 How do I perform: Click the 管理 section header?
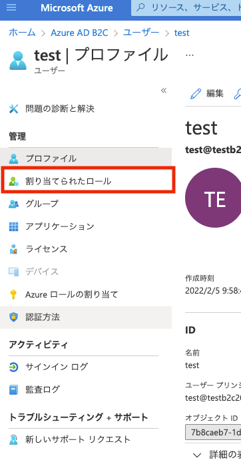coord(17,136)
